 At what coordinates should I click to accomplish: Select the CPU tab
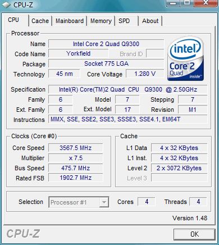point(13,20)
